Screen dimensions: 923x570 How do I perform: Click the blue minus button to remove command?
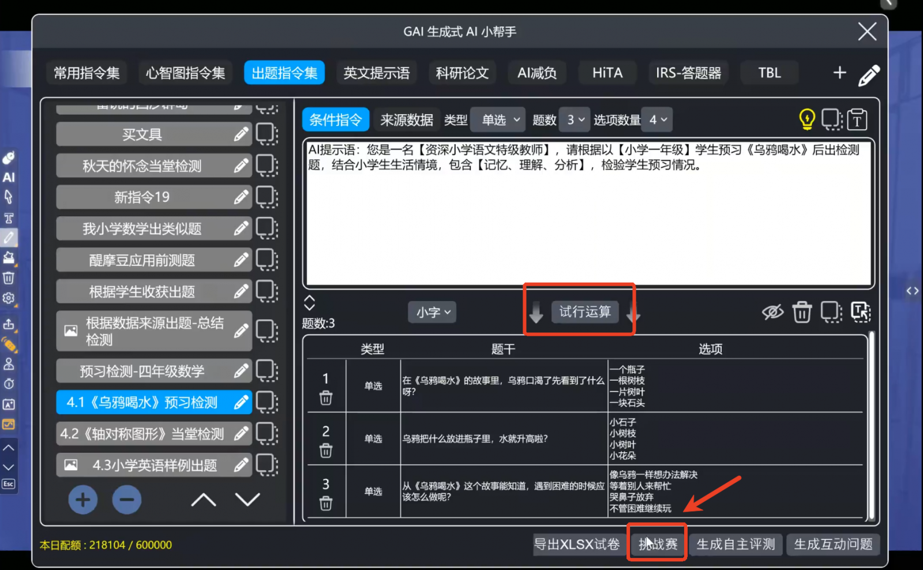point(127,500)
